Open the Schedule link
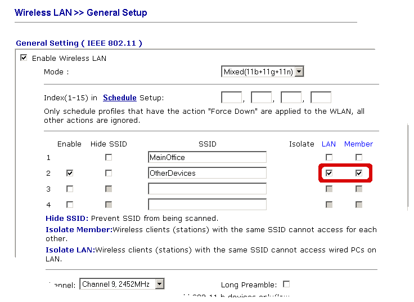Image resolution: width=414 pixels, height=302 pixels. pos(119,97)
